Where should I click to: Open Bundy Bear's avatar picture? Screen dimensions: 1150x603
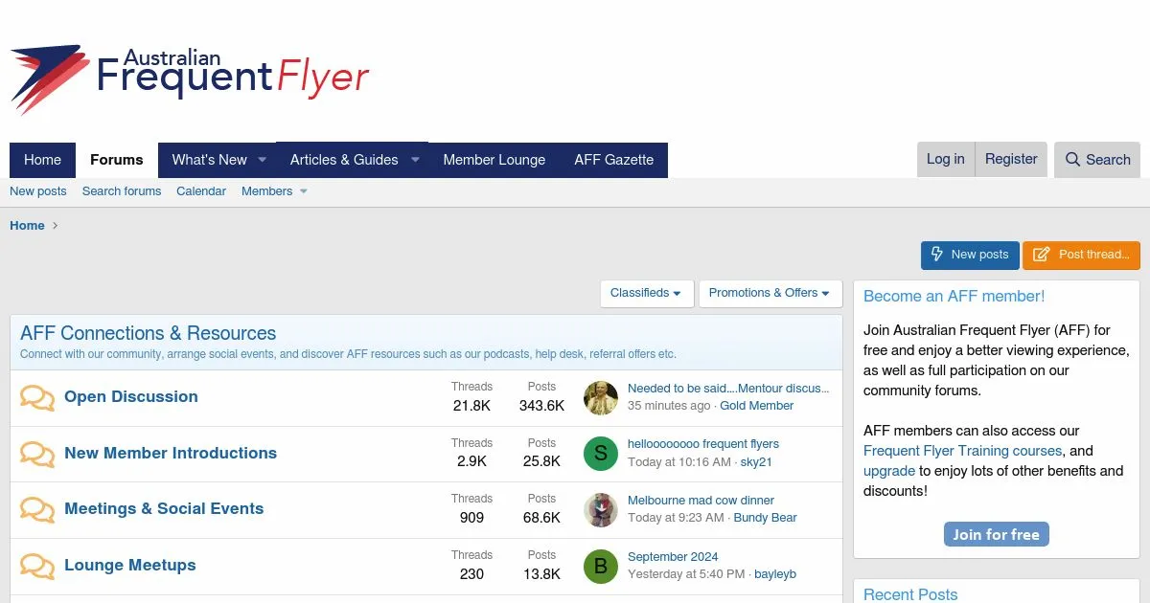(601, 509)
